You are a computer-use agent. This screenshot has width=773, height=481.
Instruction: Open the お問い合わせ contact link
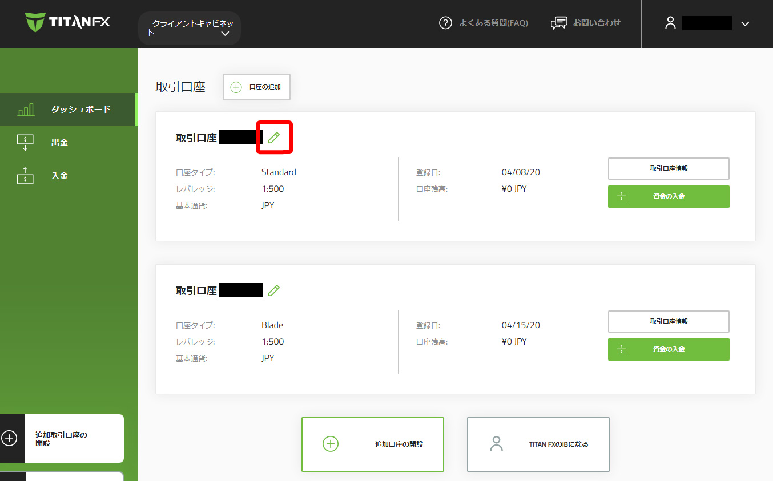(x=597, y=23)
